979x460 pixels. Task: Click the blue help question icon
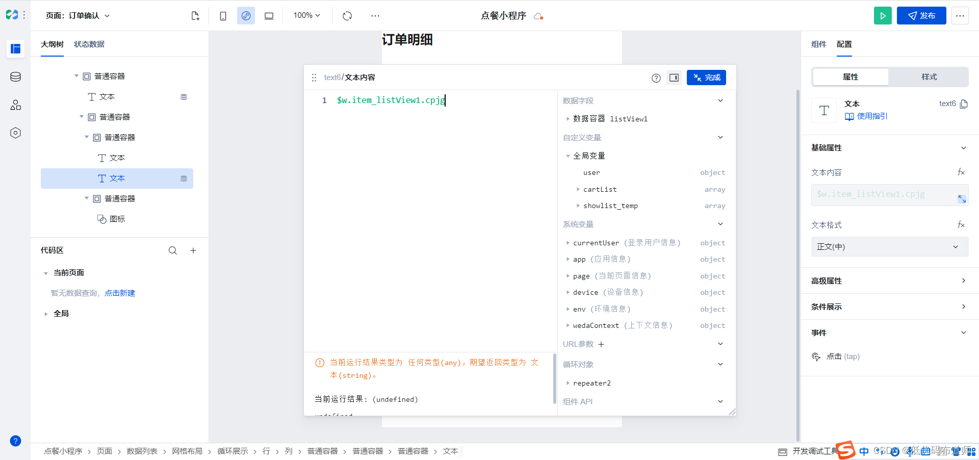click(x=15, y=441)
